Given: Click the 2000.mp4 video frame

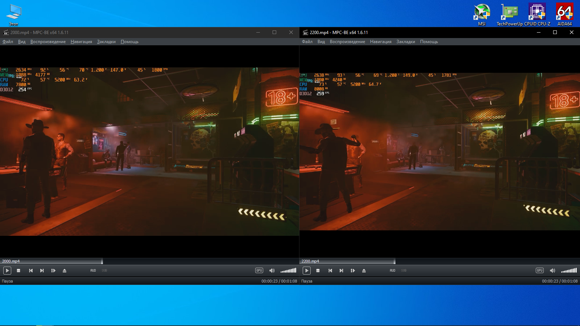Looking at the screenshot, I should pyautogui.click(x=149, y=151).
